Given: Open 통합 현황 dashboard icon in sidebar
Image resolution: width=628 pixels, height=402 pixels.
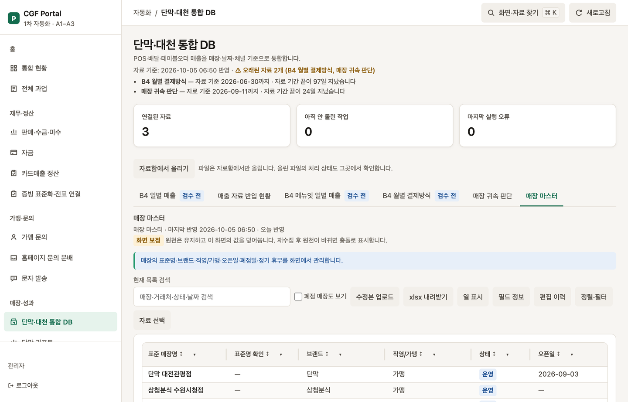Looking at the screenshot, I should click(x=14, y=68).
